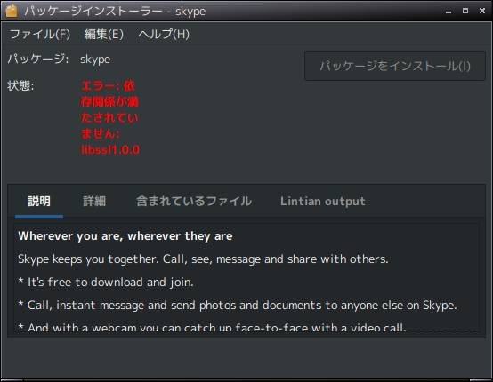Click the line 'It's free to download and join.'
This screenshot has height=382, width=493.
pyautogui.click(x=106, y=283)
